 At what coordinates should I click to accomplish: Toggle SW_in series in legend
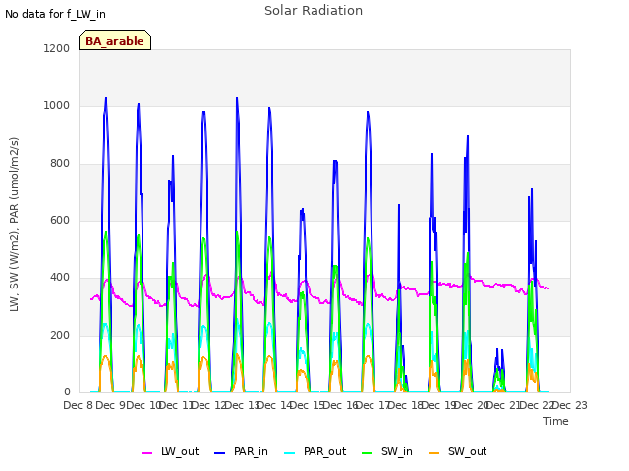(x=387, y=451)
